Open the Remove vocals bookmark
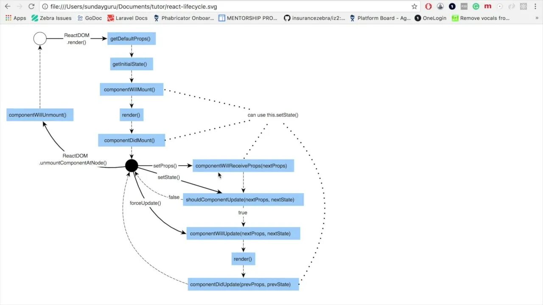The image size is (543, 305). [481, 18]
